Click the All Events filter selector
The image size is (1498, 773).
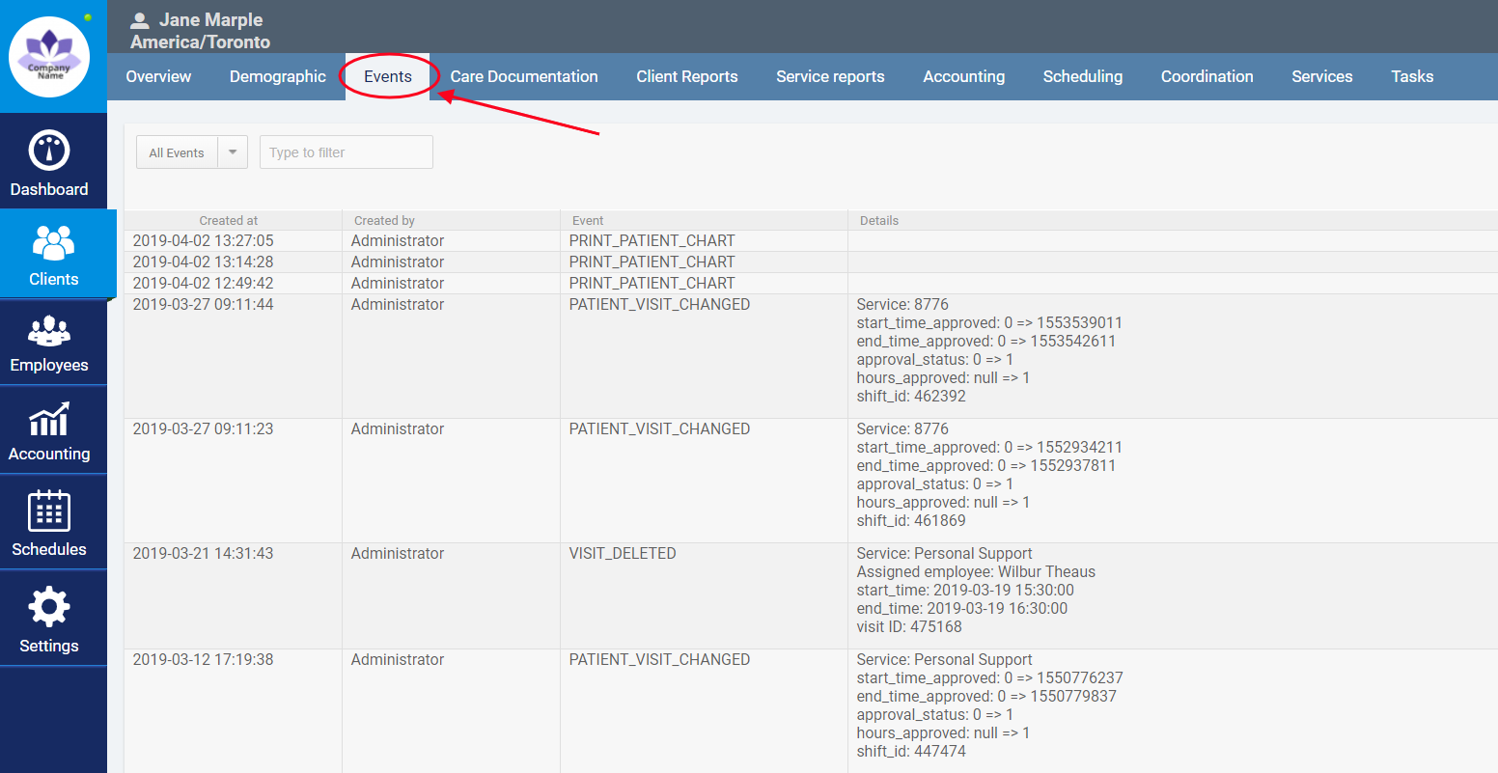pyautogui.click(x=178, y=152)
